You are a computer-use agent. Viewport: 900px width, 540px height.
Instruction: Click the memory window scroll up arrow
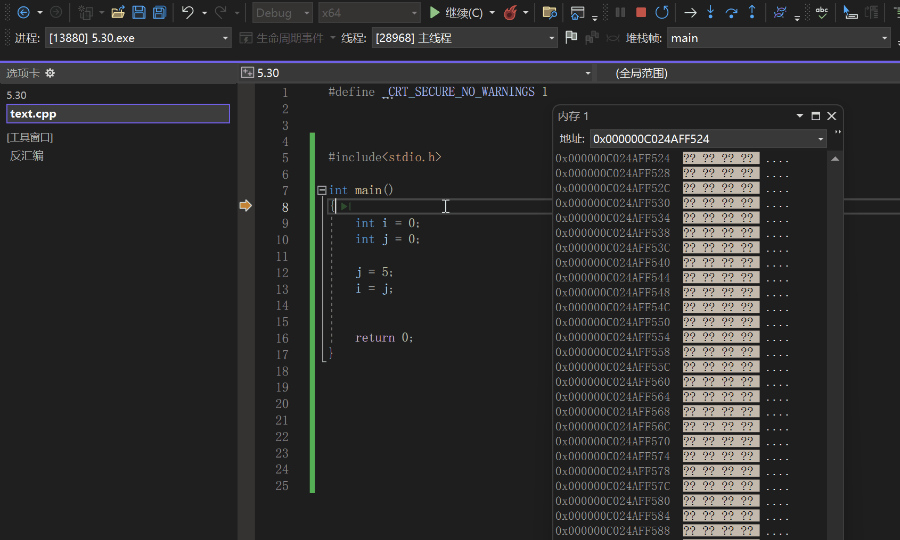[835, 159]
